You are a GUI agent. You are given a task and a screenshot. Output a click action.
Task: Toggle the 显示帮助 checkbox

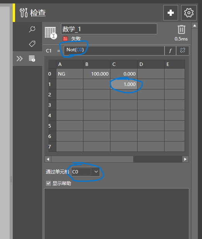click(48, 183)
